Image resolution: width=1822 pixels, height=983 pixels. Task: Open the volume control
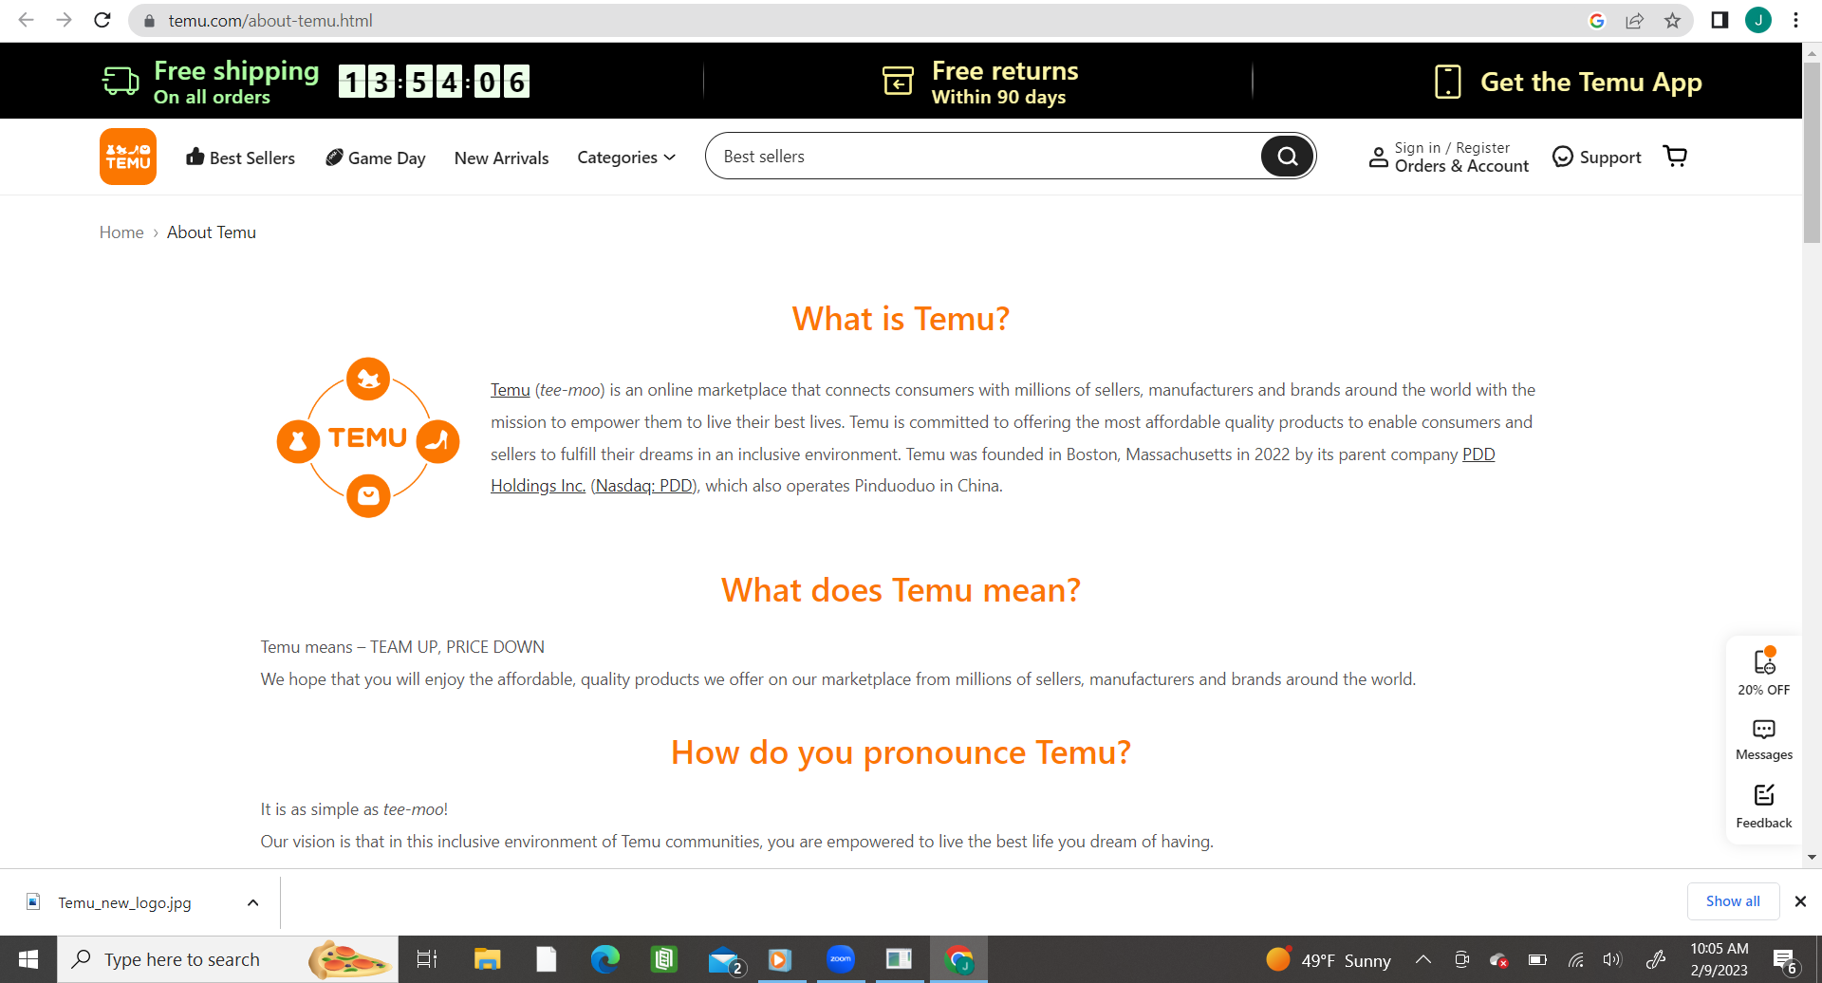click(x=1612, y=960)
